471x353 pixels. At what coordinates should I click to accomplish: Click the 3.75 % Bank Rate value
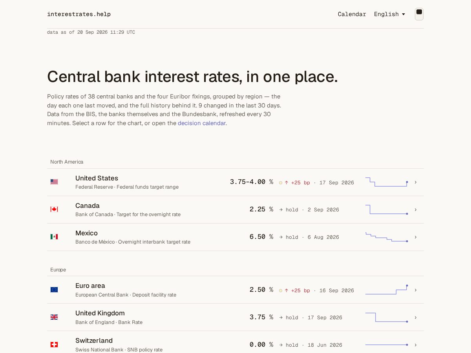(261, 317)
